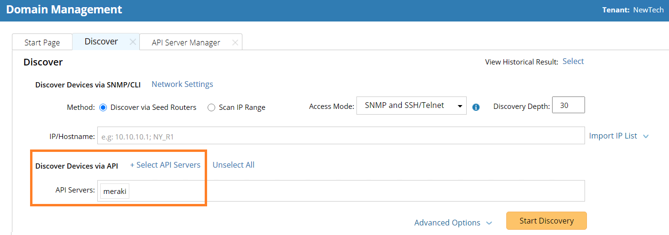Expand the Import IP List menu

click(619, 136)
